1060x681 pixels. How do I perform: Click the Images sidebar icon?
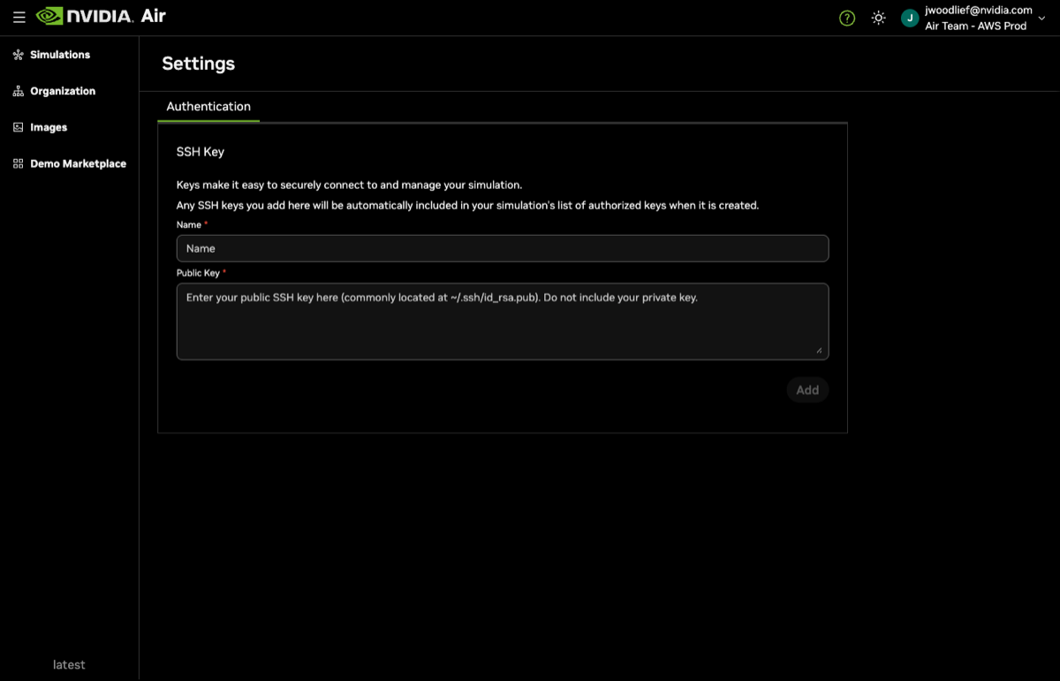pos(18,127)
